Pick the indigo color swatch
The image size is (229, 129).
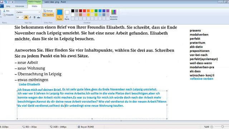pyautogui.click(x=104, y=11)
